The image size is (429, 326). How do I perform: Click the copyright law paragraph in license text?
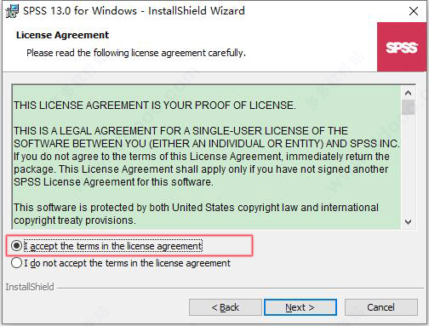point(196,214)
